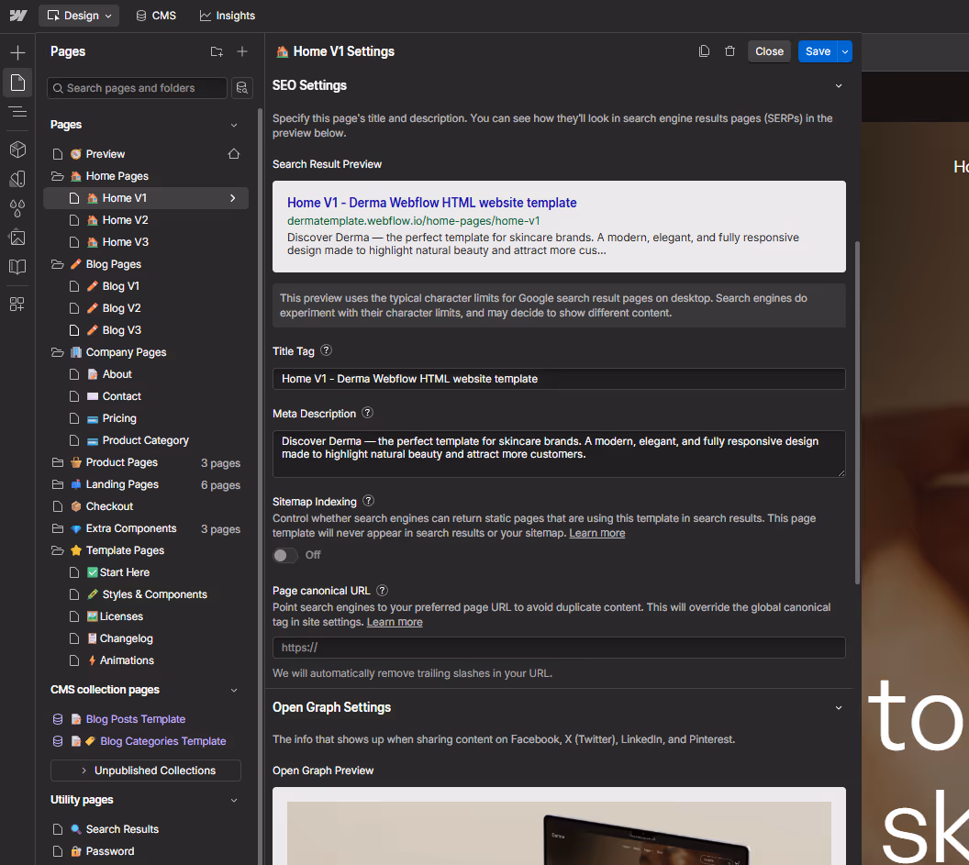
Task: Open the Assets panel
Action: pyautogui.click(x=17, y=238)
